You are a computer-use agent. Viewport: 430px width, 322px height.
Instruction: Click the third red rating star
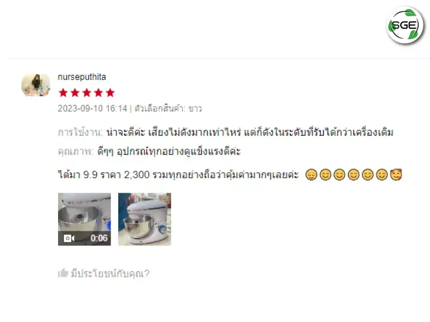(87, 93)
